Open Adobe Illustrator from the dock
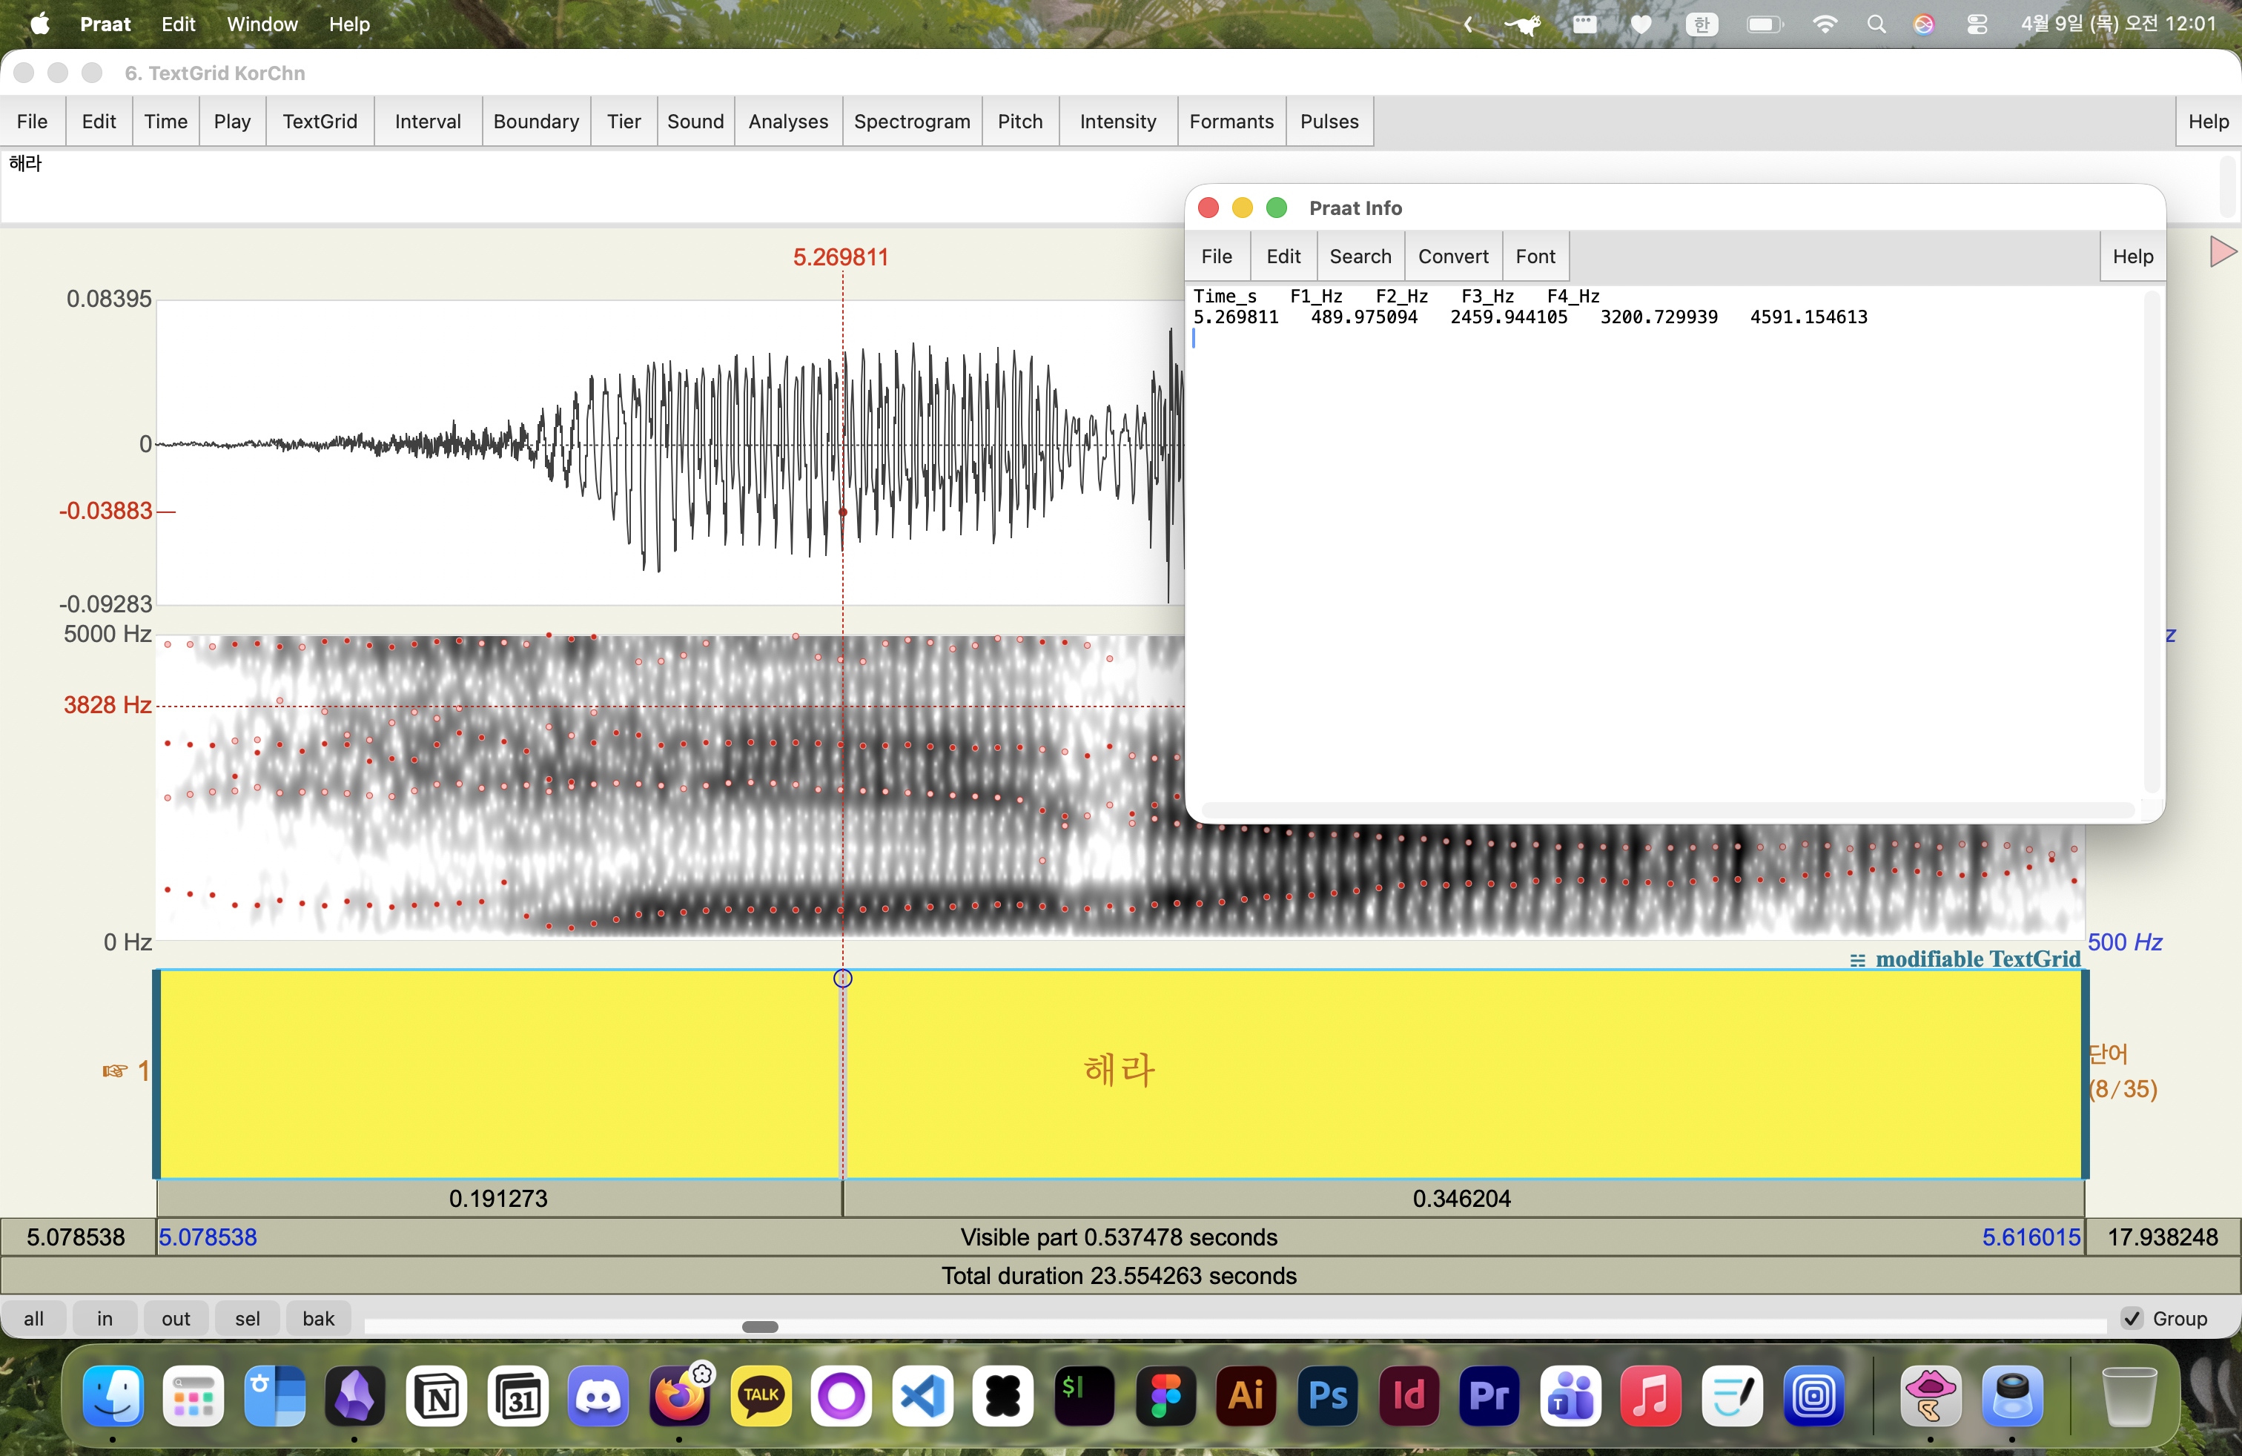2242x1456 pixels. 1246,1396
